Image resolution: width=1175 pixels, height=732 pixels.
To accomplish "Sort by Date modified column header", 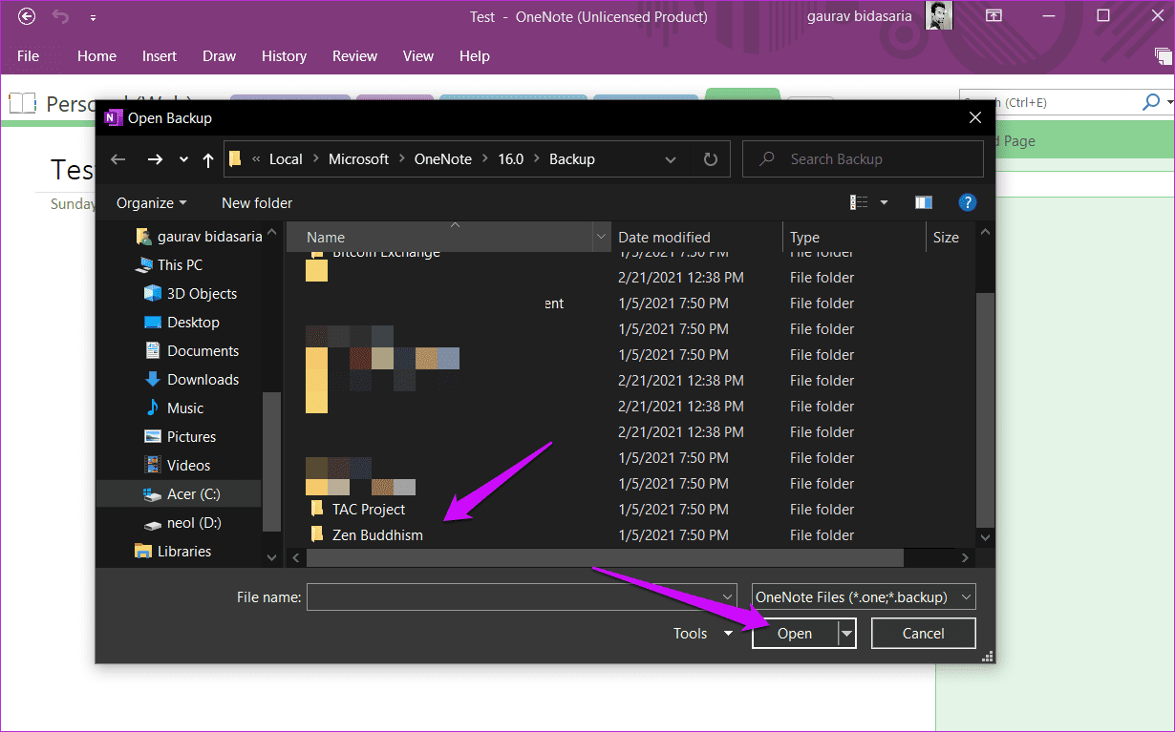I will tap(696, 237).
